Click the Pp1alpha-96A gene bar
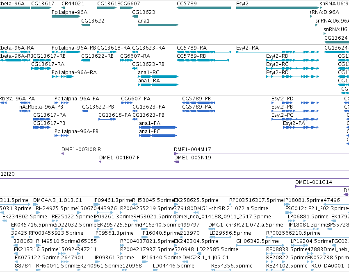349x272 pixels. coord(66,16)
